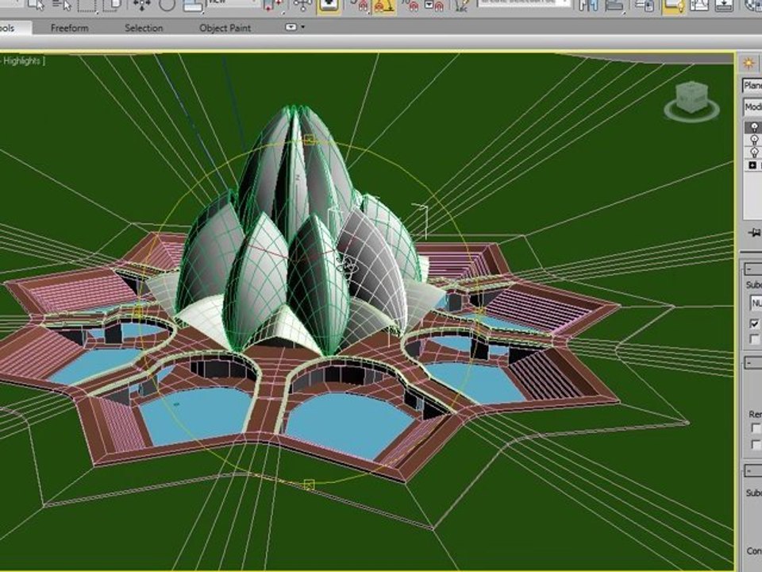
Task: Tick the empty checkbox below the checked one
Action: 754,339
